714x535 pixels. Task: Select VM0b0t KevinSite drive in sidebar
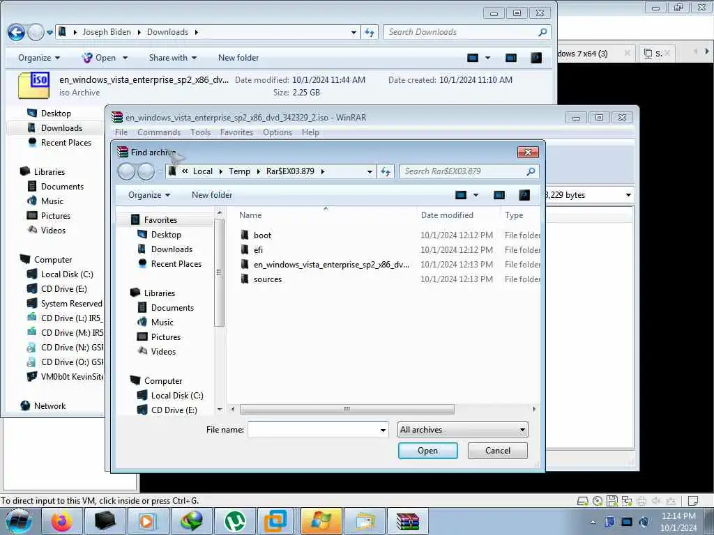pyautogui.click(x=72, y=377)
